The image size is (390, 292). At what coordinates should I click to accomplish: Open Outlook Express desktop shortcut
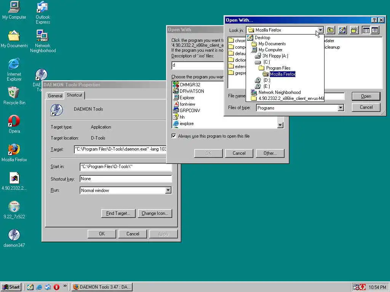(x=43, y=13)
